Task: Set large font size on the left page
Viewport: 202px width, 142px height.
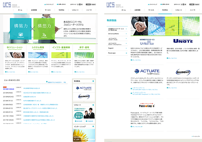Action: pyautogui.click(x=82, y=4)
